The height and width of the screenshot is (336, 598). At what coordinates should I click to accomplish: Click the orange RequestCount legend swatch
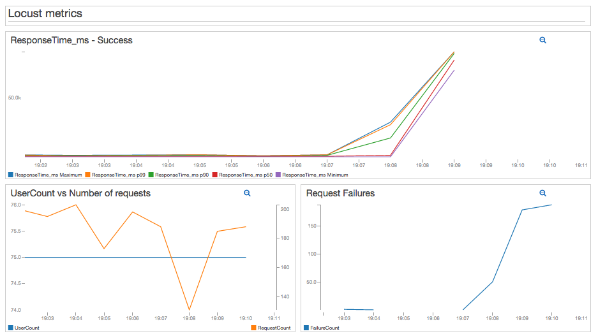(253, 328)
